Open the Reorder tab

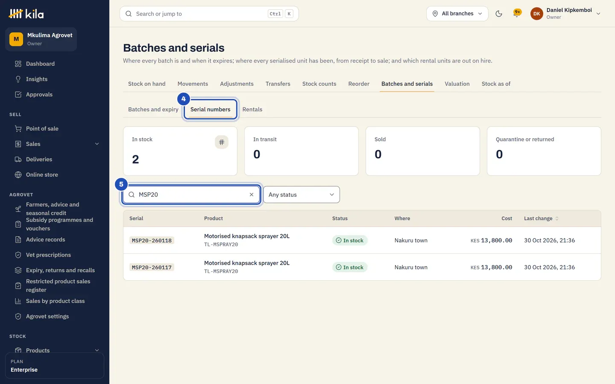point(359,84)
